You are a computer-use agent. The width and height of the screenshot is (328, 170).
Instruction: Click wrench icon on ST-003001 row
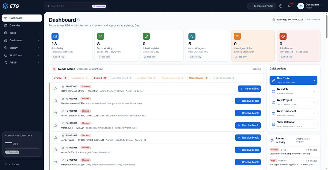click(x=55, y=89)
